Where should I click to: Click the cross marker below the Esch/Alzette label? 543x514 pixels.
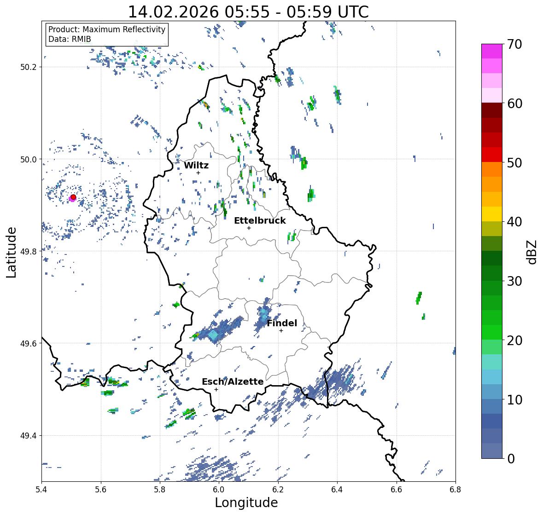click(x=216, y=389)
